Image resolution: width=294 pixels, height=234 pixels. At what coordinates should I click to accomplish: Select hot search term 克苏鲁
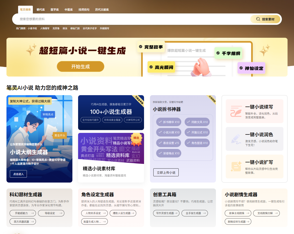coord(56,28)
